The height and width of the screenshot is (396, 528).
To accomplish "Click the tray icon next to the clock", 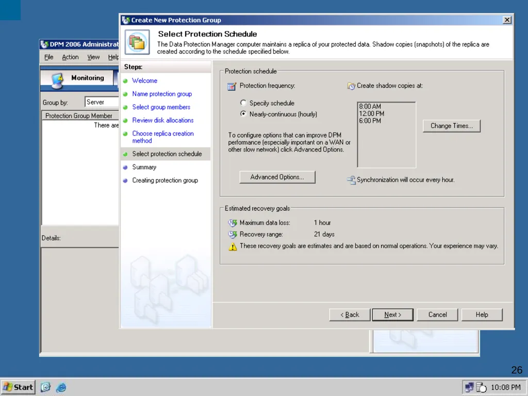I will (x=482, y=387).
